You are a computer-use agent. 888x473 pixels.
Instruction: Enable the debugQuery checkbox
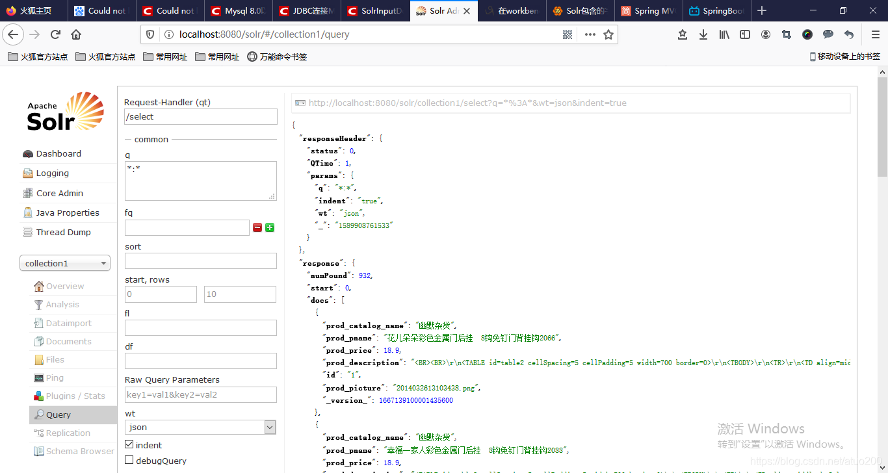pyautogui.click(x=129, y=460)
